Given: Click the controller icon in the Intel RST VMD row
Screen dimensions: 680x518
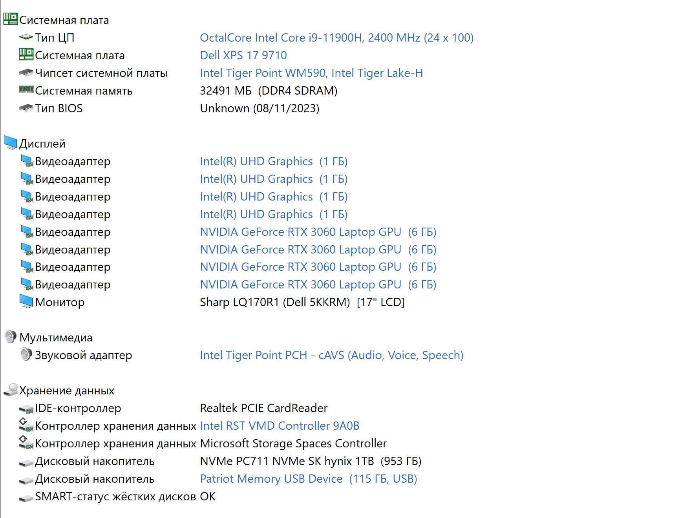Looking at the screenshot, I should [x=26, y=425].
